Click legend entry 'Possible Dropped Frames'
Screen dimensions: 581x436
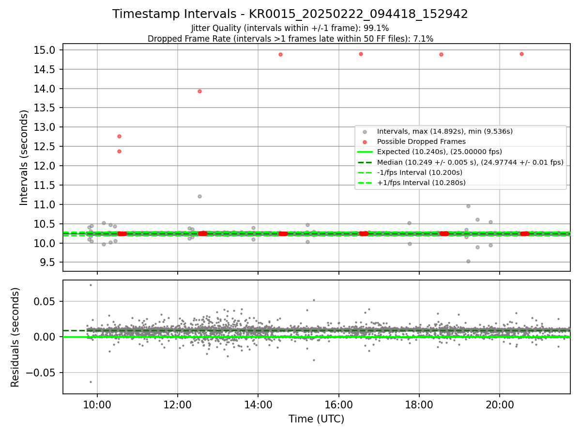[421, 141]
